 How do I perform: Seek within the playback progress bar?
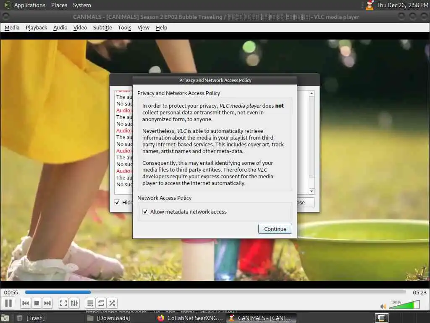215,292
